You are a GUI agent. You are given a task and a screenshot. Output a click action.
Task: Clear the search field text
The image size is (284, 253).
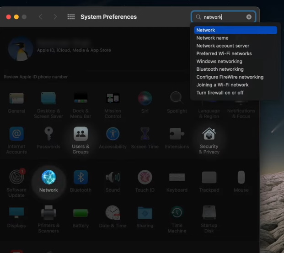(x=249, y=17)
